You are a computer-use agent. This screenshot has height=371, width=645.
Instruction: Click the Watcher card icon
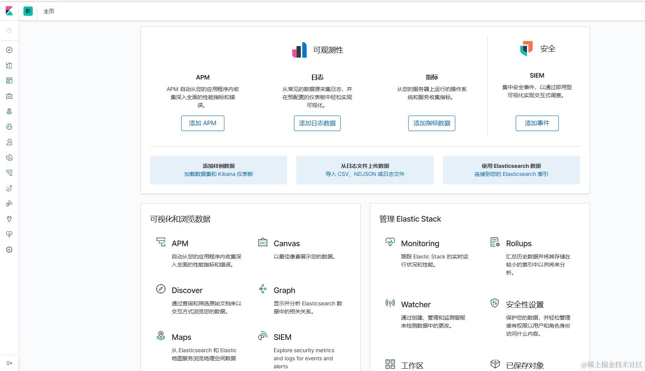(x=390, y=303)
